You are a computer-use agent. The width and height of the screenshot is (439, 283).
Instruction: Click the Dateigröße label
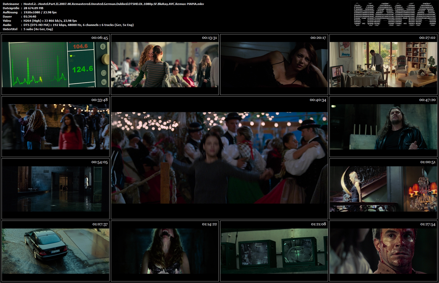[x=11, y=8]
